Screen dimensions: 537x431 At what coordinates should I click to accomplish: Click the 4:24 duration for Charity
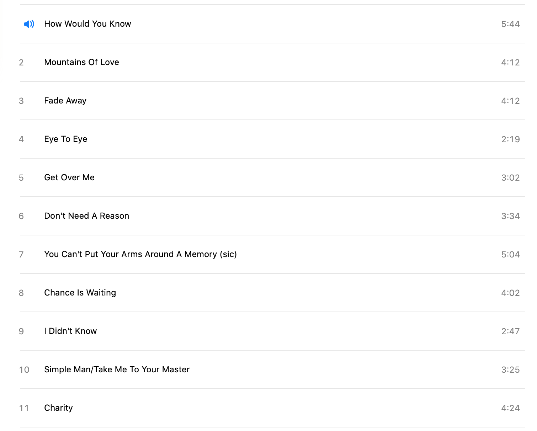pos(510,408)
